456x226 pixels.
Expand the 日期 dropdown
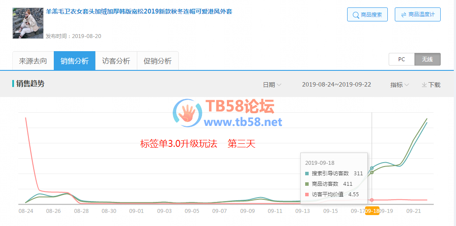tap(272, 85)
